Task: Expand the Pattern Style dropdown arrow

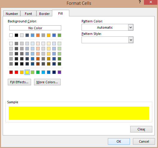Action: pyautogui.click(x=131, y=40)
